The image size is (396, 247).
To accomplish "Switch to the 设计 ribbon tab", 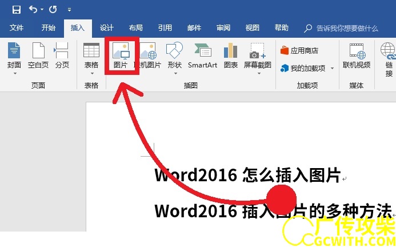I will [x=107, y=28].
